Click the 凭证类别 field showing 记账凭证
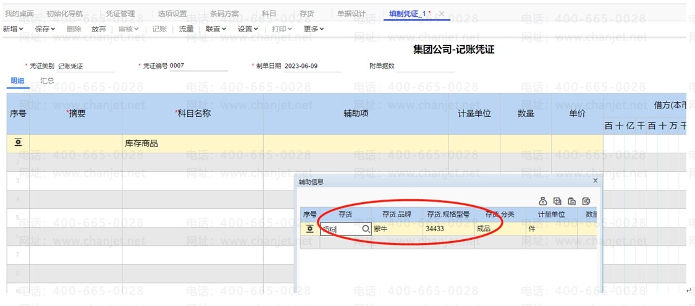 click(85, 67)
